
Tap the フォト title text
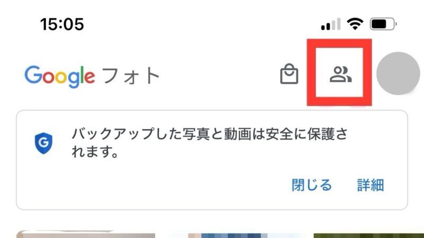pos(131,76)
